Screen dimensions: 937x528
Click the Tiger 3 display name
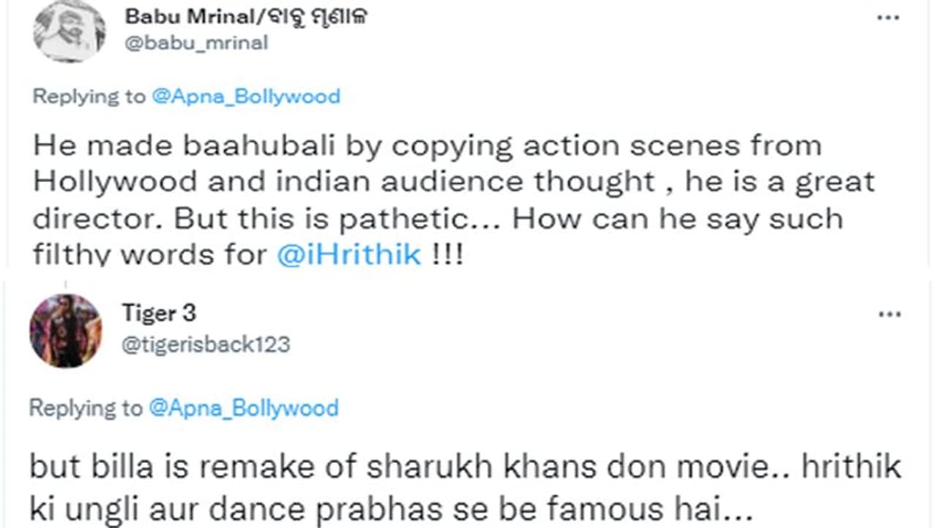(x=159, y=314)
